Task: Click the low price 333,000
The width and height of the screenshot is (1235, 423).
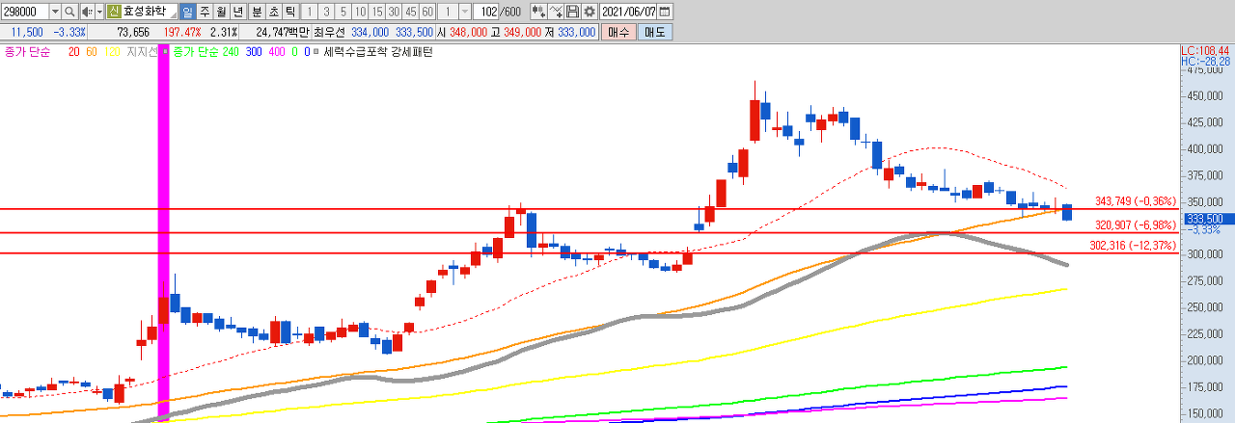Action: (x=576, y=32)
